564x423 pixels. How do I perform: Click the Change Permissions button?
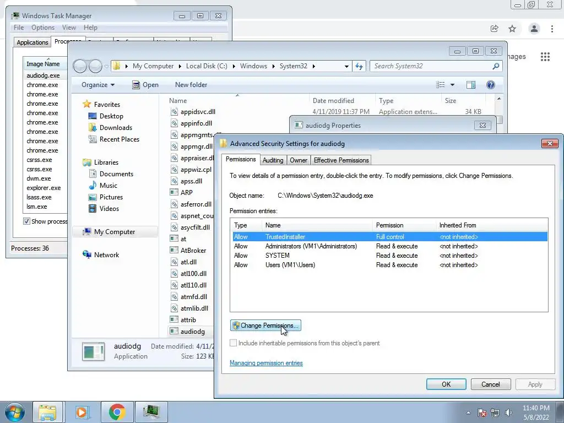(x=265, y=326)
